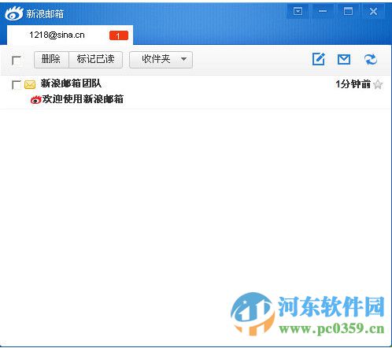Screen dimensions: 392x348
Task: Click the red unread count badge 1
Action: coord(119,35)
